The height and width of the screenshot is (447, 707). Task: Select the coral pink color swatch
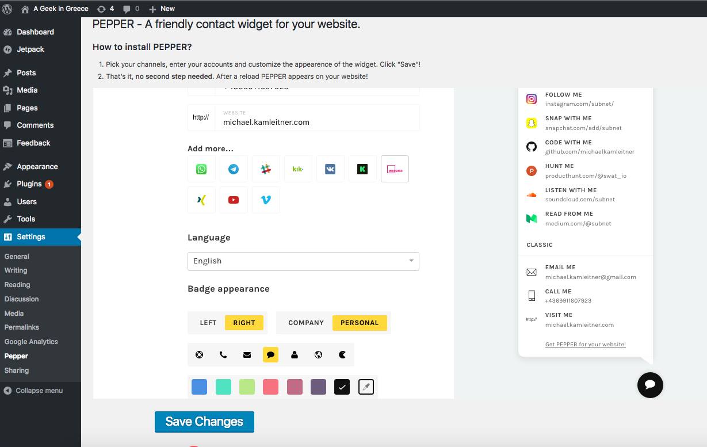tap(271, 387)
